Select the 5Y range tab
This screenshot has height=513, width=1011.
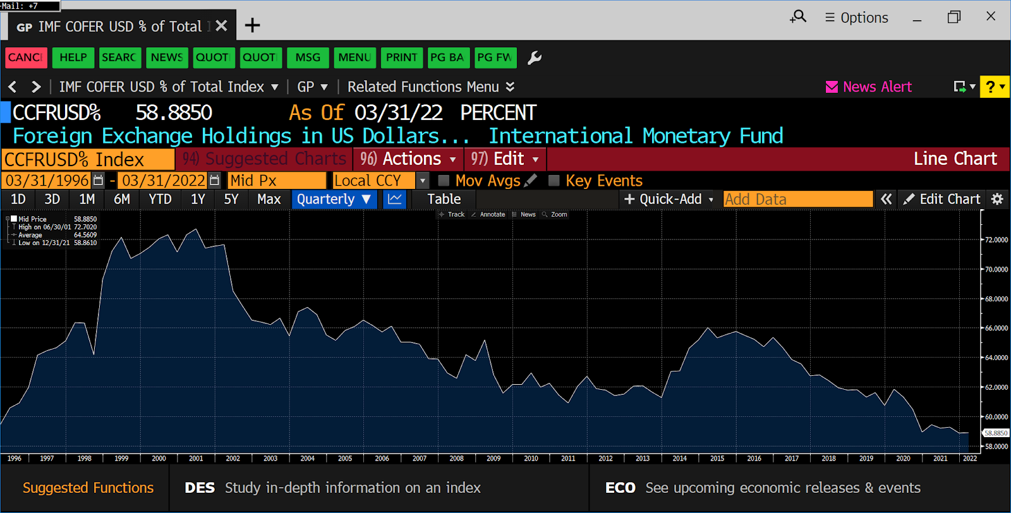231,199
